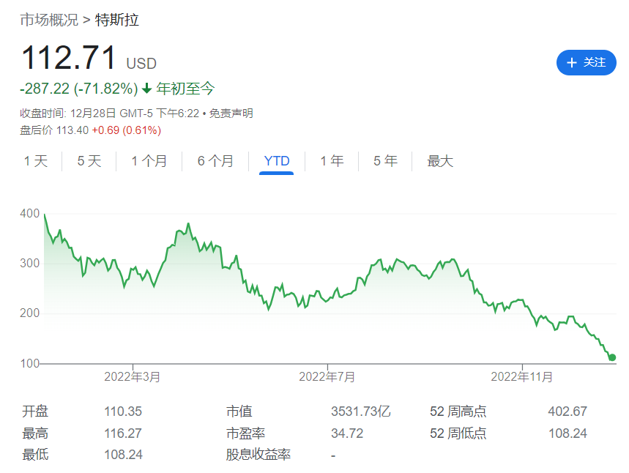
Task: Click the -287.22 (-71.82%) change text
Action: pyautogui.click(x=79, y=89)
